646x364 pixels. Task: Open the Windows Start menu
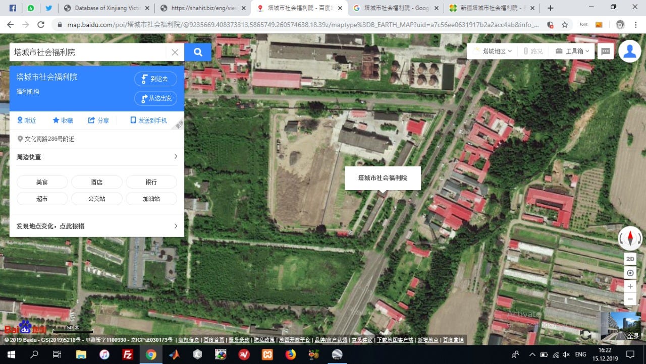[x=11, y=354]
